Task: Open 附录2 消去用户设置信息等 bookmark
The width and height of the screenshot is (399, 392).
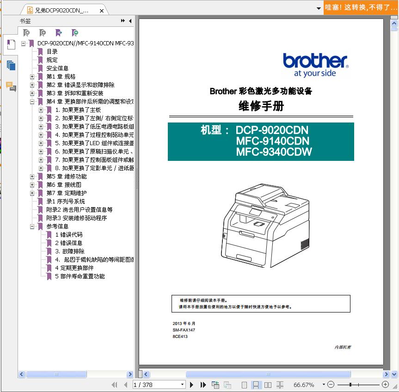Action: (x=80, y=210)
